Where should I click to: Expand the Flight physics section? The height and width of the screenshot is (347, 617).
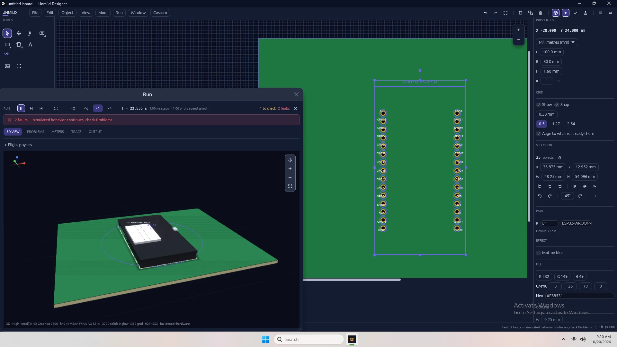pos(19,145)
